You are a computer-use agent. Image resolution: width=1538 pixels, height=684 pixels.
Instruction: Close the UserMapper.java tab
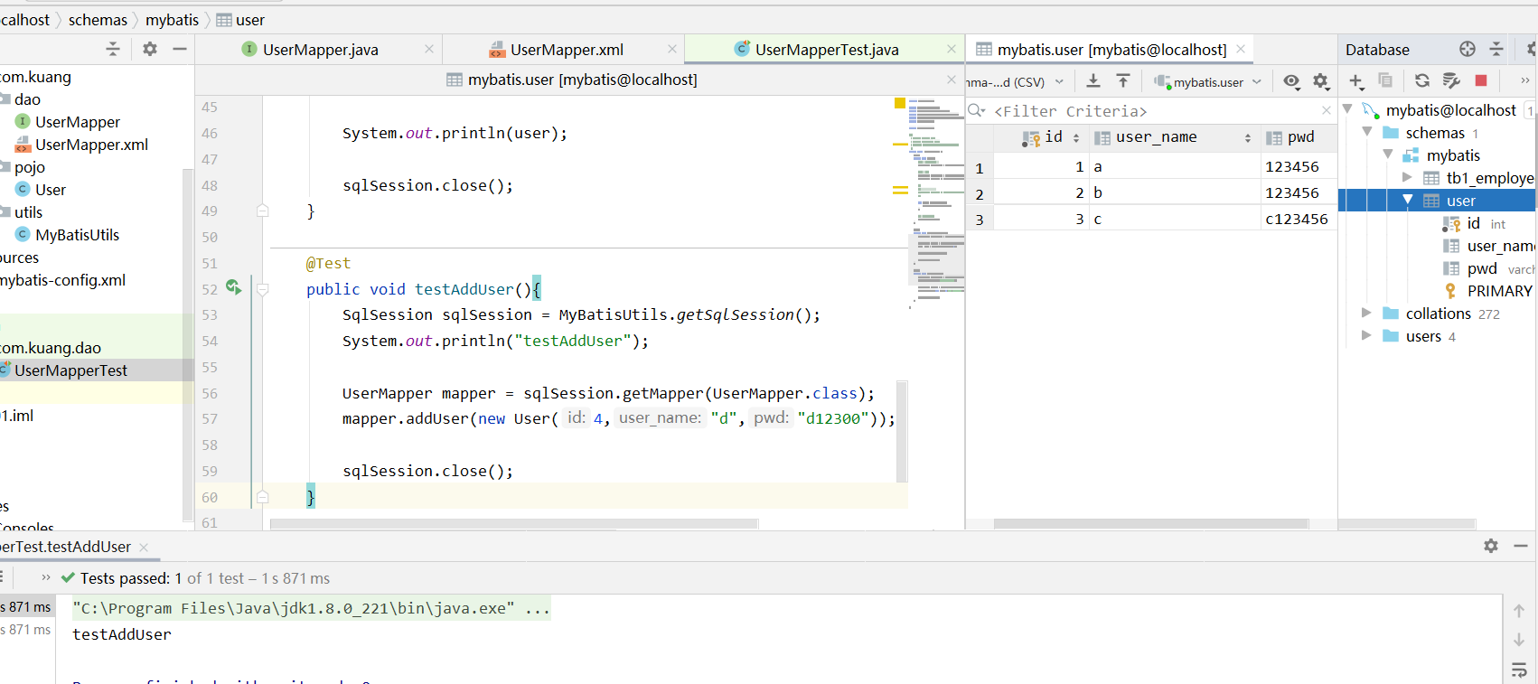pyautogui.click(x=429, y=49)
